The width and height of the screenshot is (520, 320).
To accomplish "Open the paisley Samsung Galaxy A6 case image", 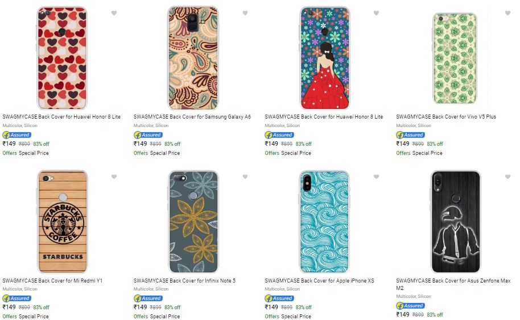I will coord(193,58).
